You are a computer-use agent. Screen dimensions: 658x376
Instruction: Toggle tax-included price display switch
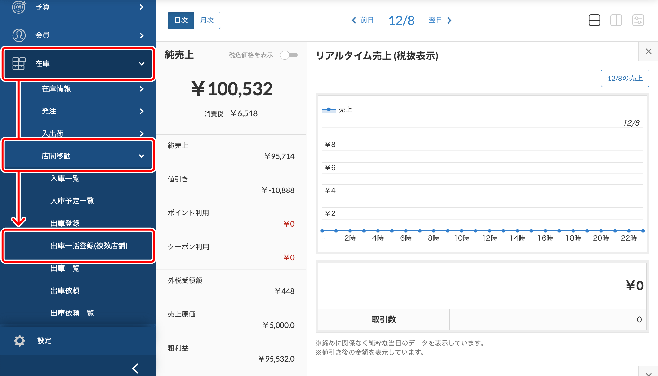click(x=289, y=55)
